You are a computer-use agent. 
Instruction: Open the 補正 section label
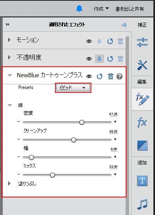pos(142,25)
